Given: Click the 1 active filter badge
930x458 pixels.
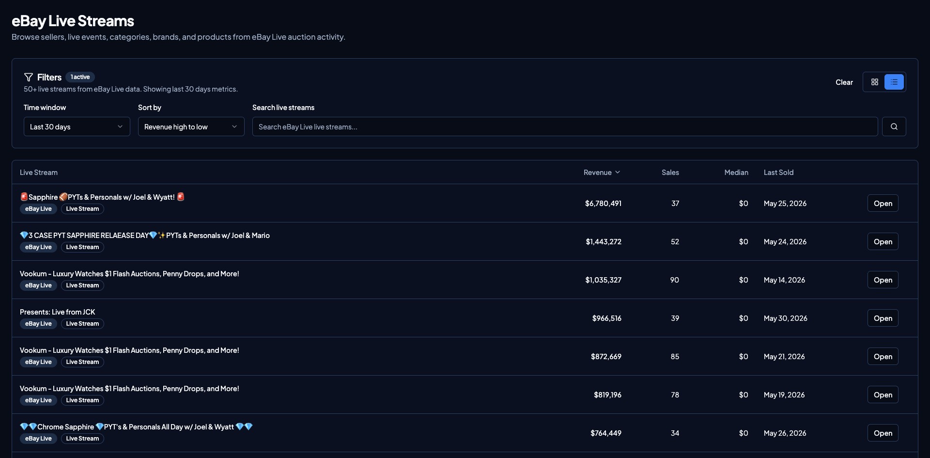Looking at the screenshot, I should click(80, 77).
